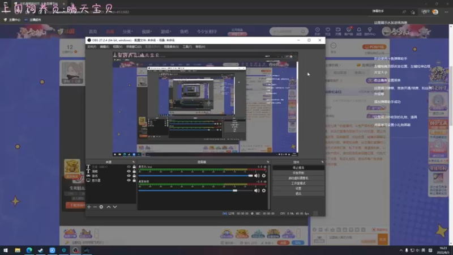
Task: Click the search magnifier icon on website
Action: [303, 31]
